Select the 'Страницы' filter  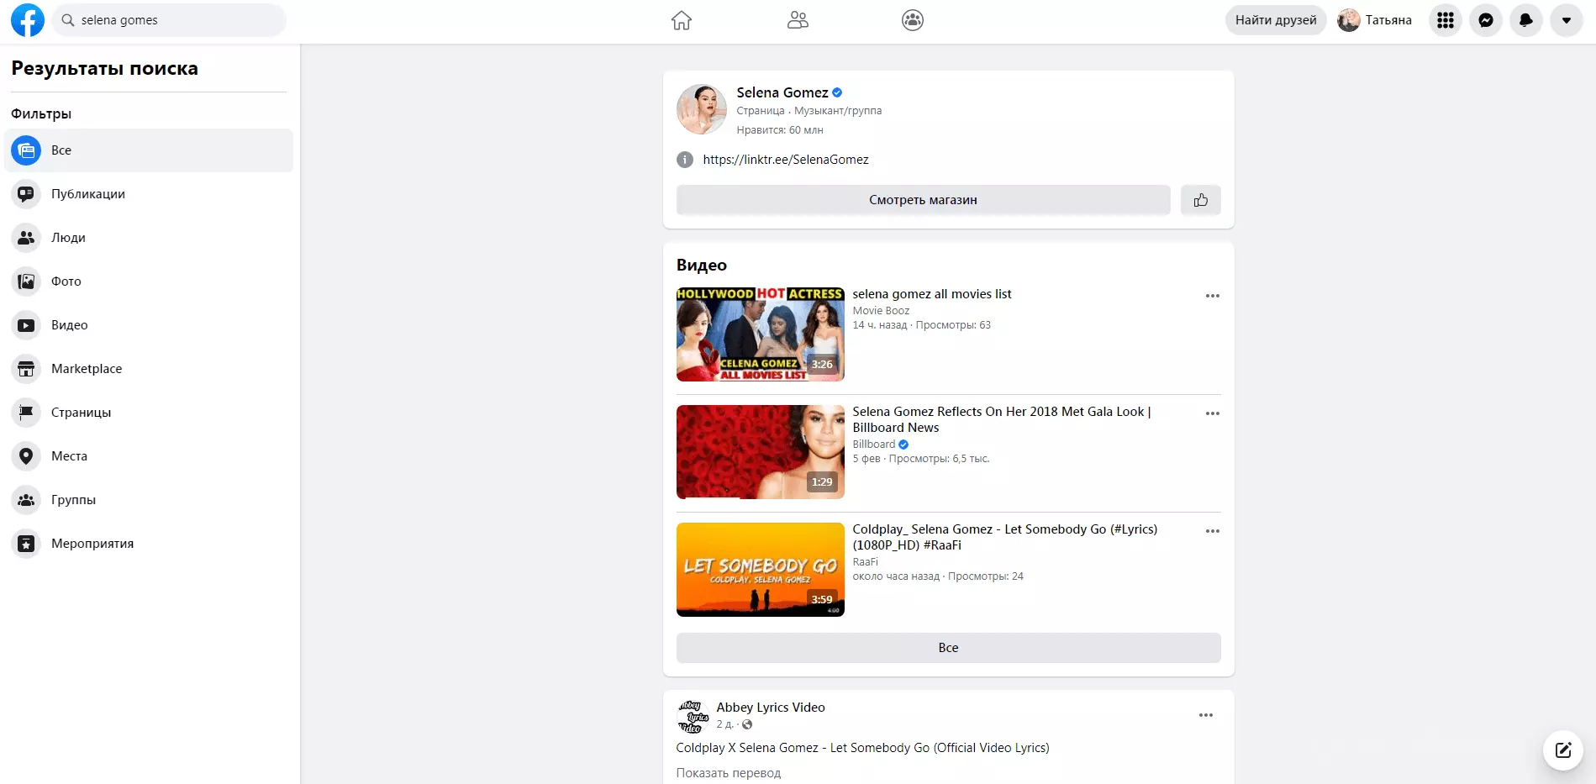[x=149, y=413]
